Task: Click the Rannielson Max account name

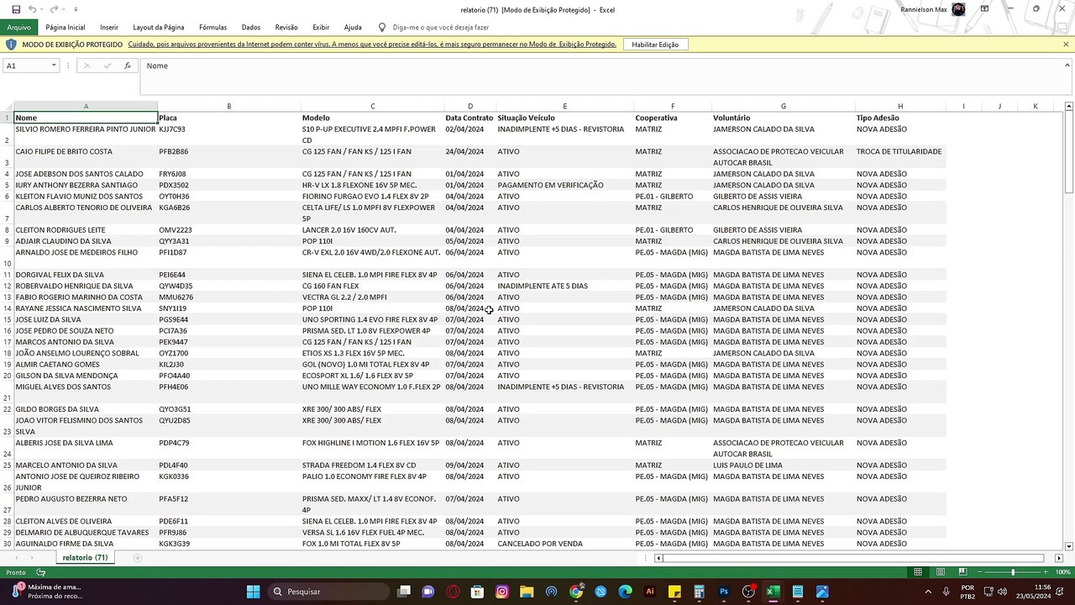Action: (x=923, y=9)
